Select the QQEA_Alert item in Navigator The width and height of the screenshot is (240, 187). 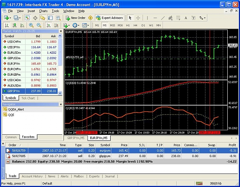(x=16, y=109)
